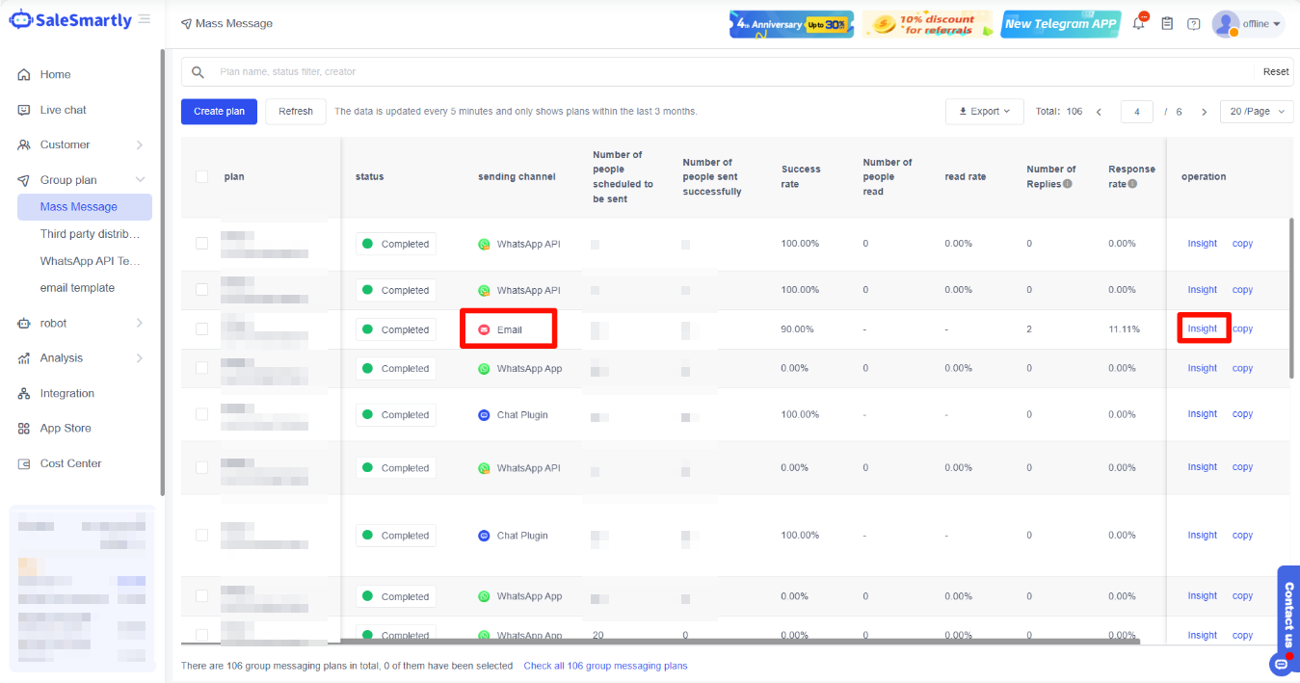1300x683 pixels.
Task: Open the 20 /Page size dropdown
Action: click(1256, 112)
